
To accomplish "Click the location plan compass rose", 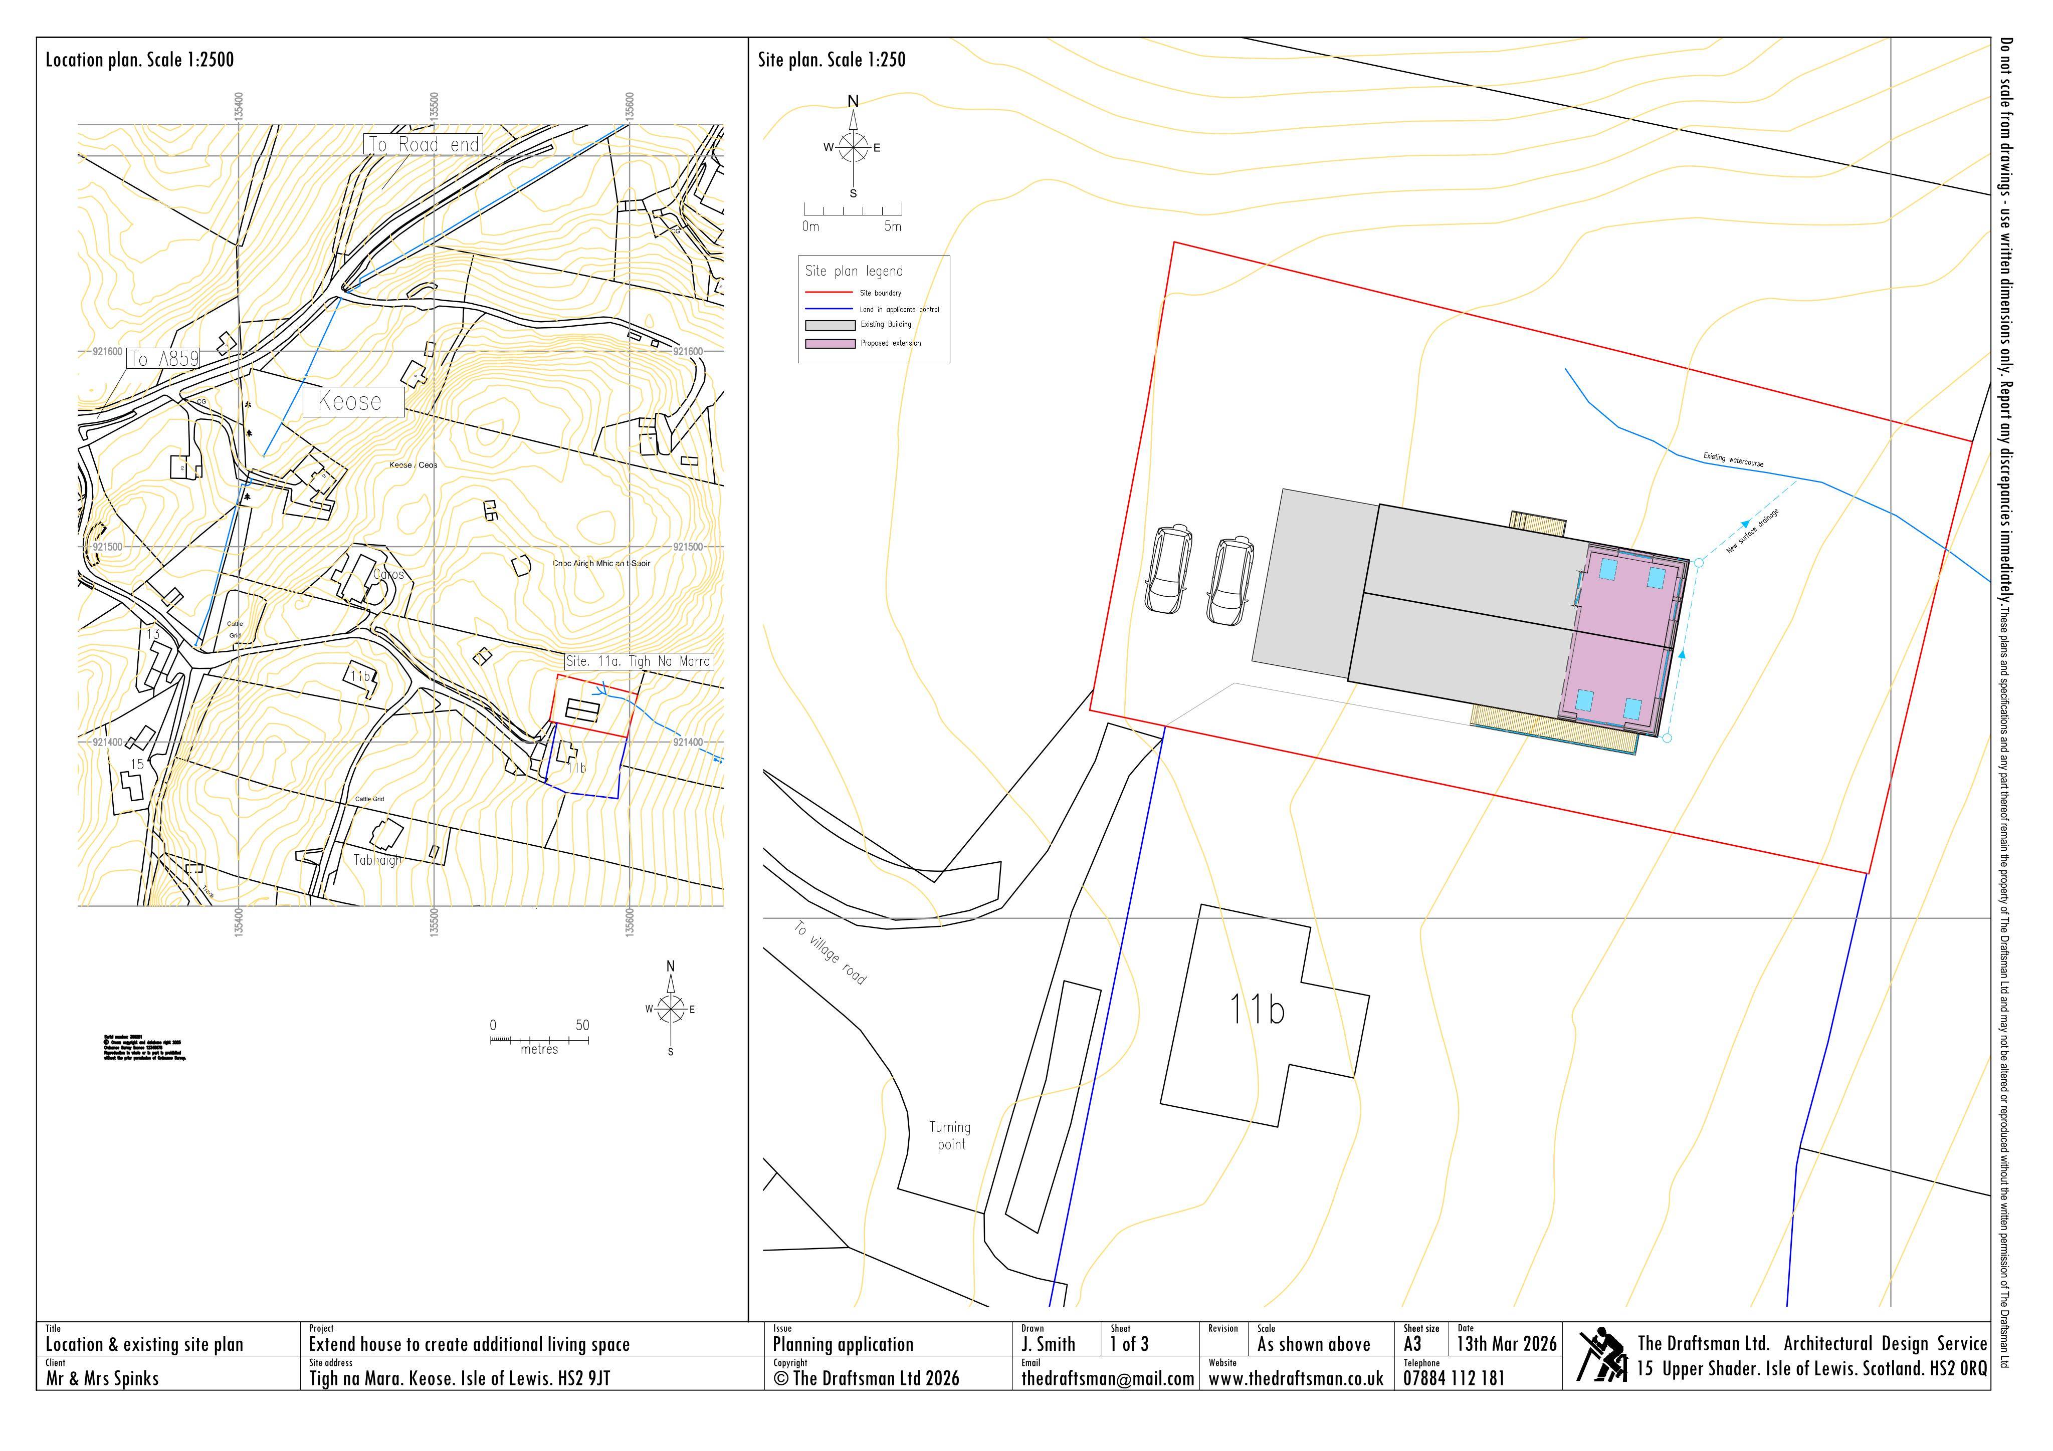I will coord(671,1009).
